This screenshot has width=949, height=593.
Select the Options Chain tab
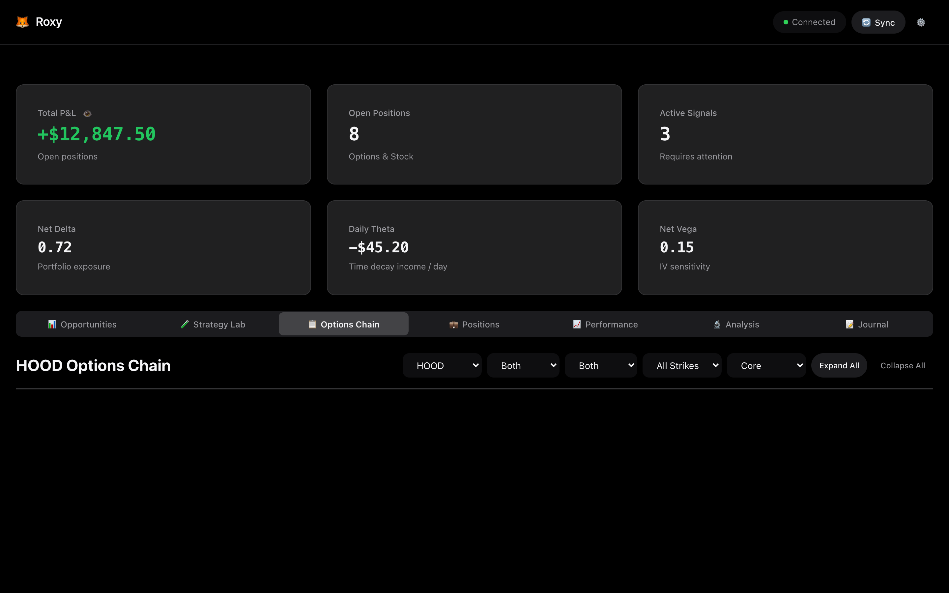click(x=344, y=325)
